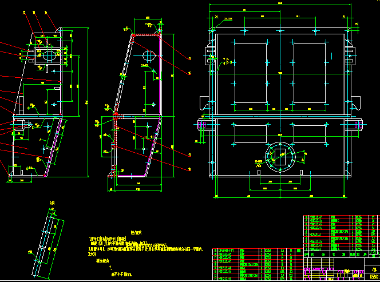This screenshot has width=380, height=282.
Task: Click the upper parts list table above title block
Action: pyautogui.click(x=342, y=233)
